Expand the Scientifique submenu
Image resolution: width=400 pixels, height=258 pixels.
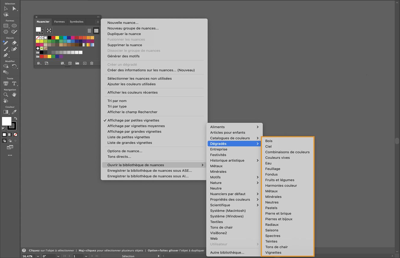pyautogui.click(x=234, y=205)
